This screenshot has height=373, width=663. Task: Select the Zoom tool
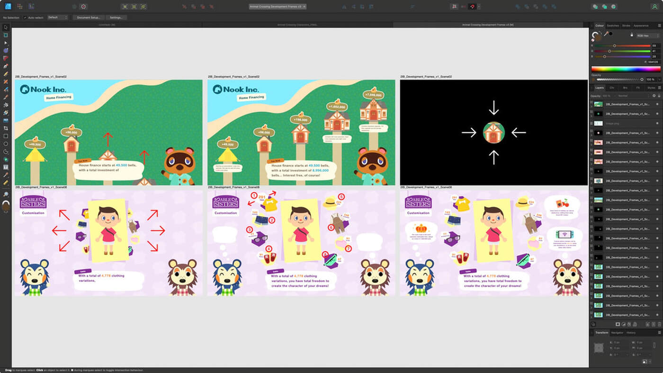(6, 195)
